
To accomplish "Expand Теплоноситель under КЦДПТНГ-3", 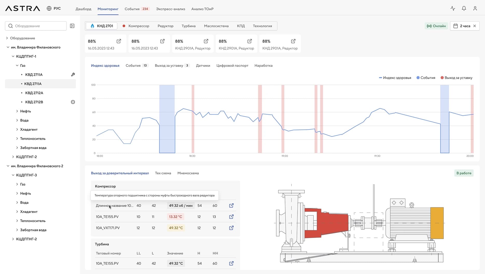I will pyautogui.click(x=17, y=221).
